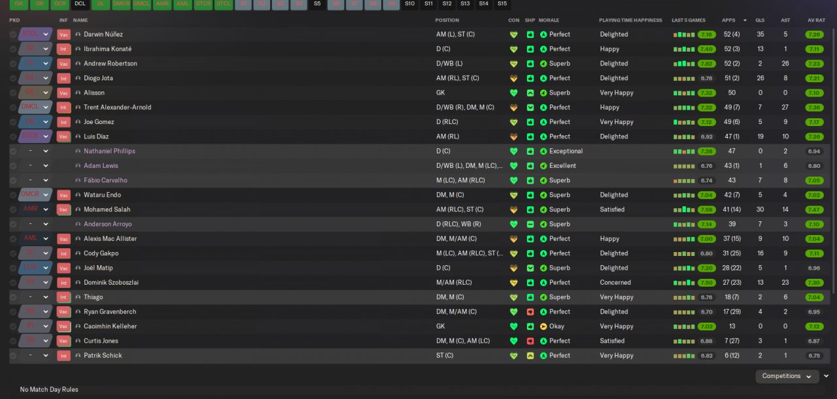Toggle the picked checkmark for Thiago
This screenshot has width=837, height=399.
tap(13, 297)
